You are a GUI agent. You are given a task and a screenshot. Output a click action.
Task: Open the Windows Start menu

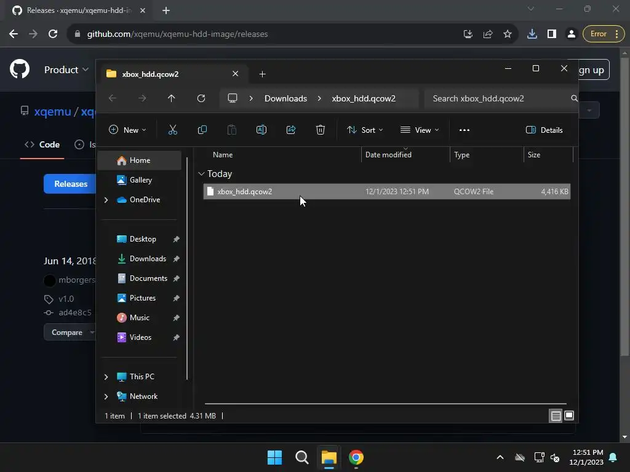(274, 457)
